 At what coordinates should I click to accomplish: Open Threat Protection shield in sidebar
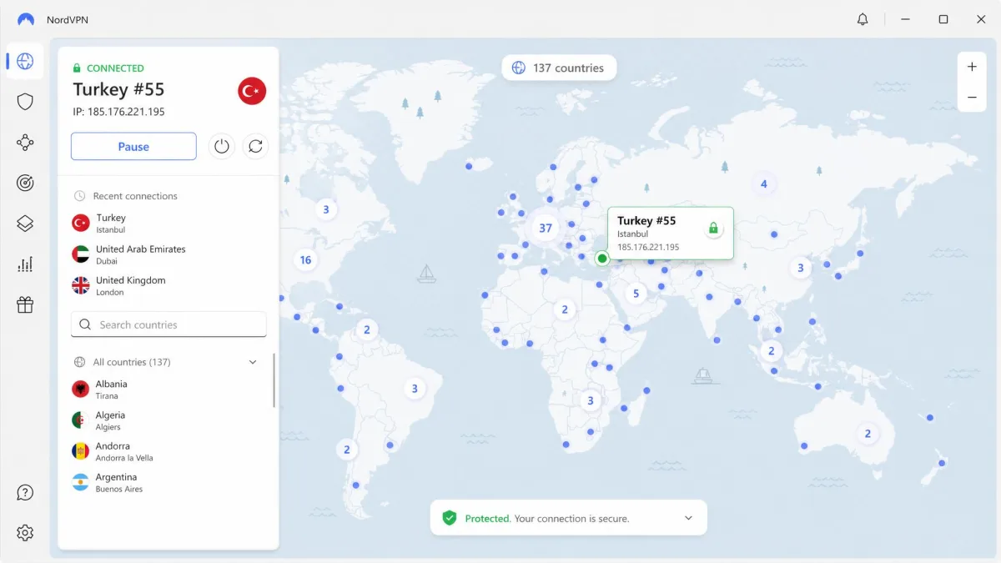click(25, 102)
